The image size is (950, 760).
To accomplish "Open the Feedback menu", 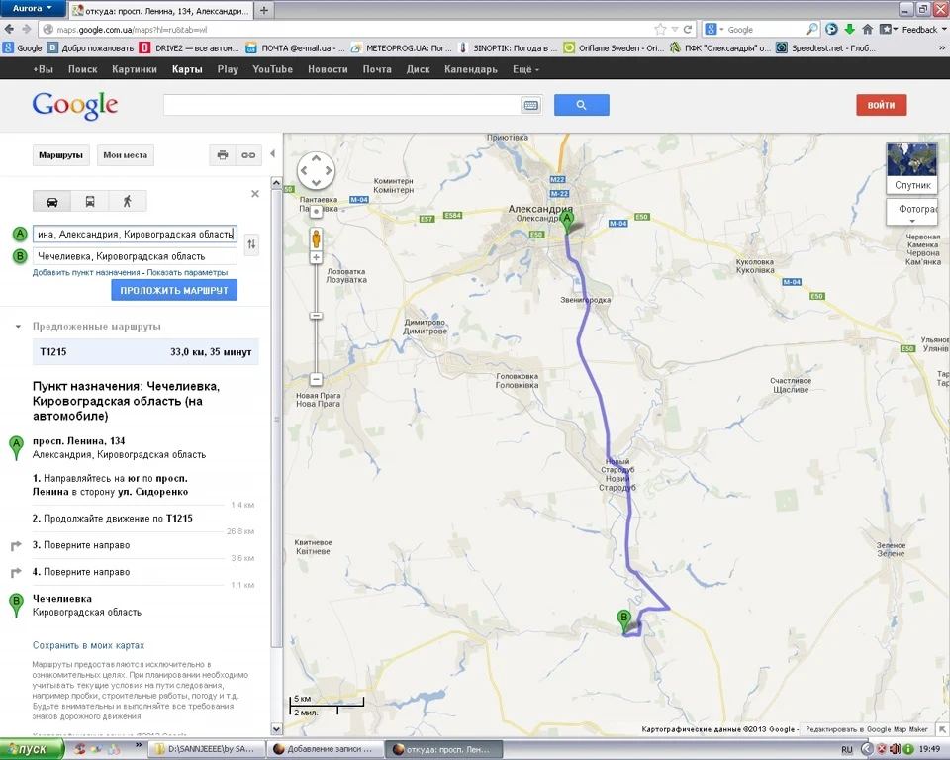I will point(924,29).
